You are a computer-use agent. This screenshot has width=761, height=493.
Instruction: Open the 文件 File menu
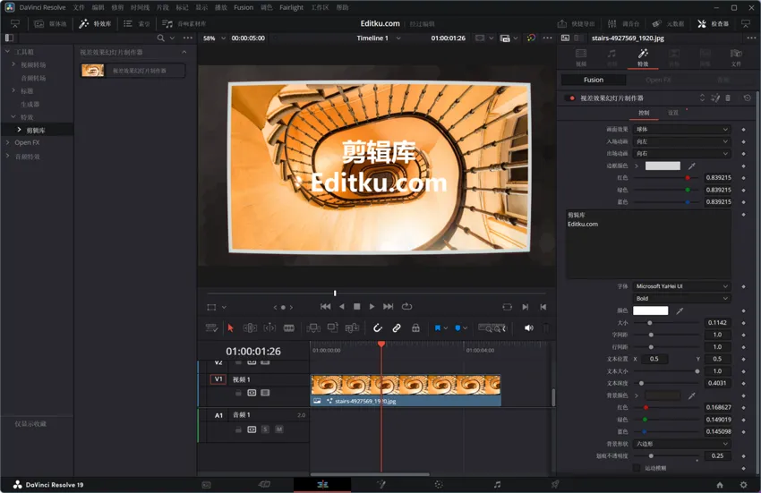[x=79, y=7]
